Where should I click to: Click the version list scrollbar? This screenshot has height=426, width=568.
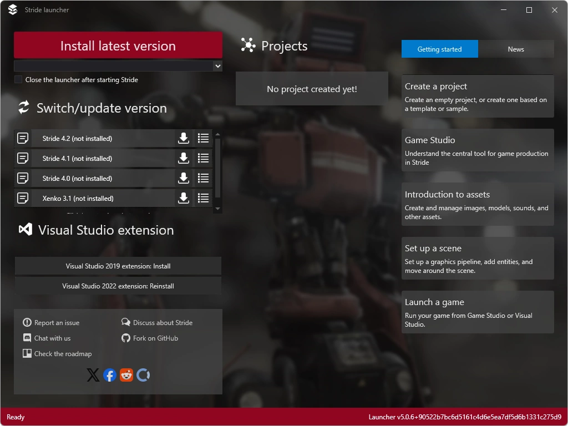coord(217,166)
